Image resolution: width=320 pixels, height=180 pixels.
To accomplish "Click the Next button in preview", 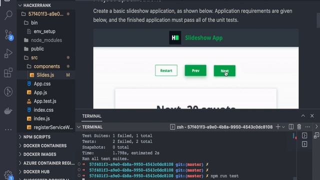I will (x=224, y=71).
